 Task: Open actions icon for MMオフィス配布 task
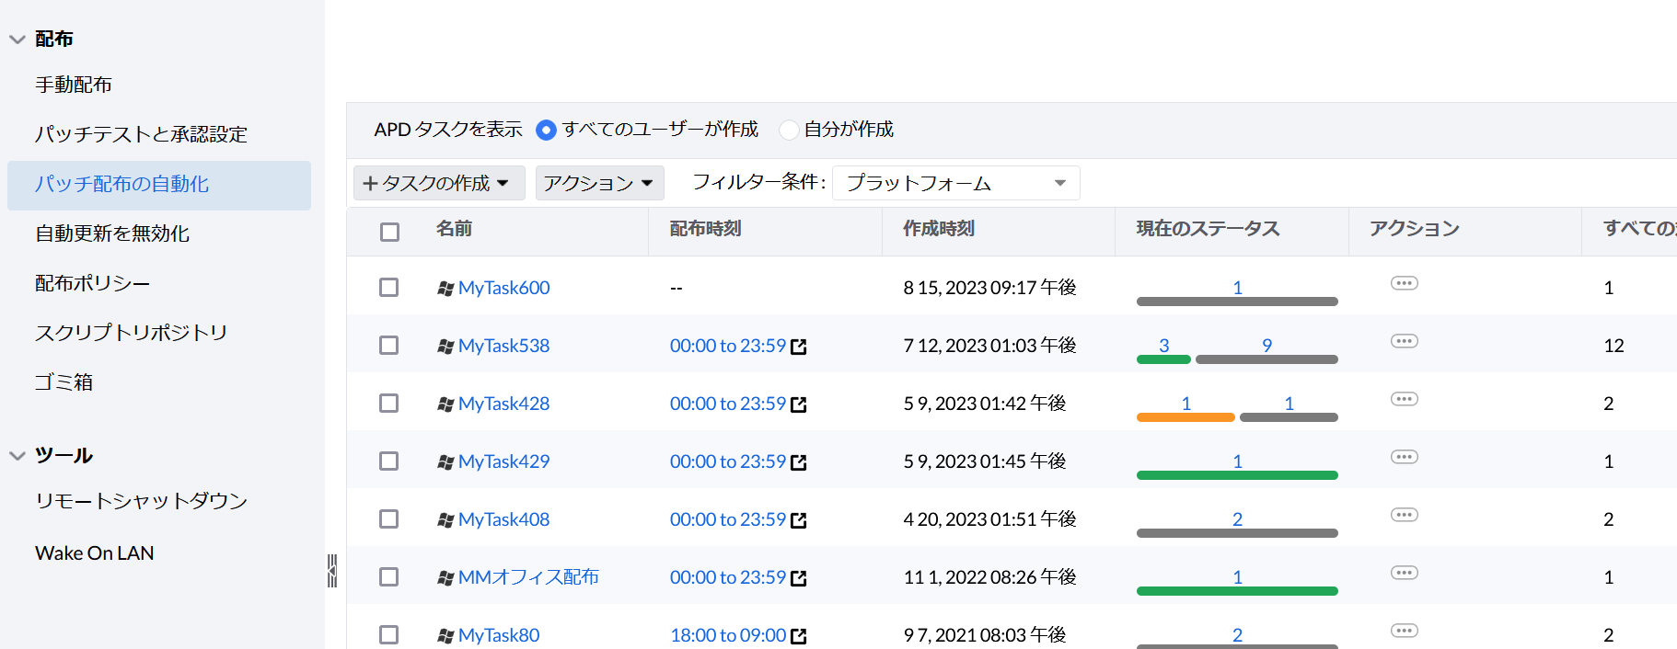(x=1404, y=573)
